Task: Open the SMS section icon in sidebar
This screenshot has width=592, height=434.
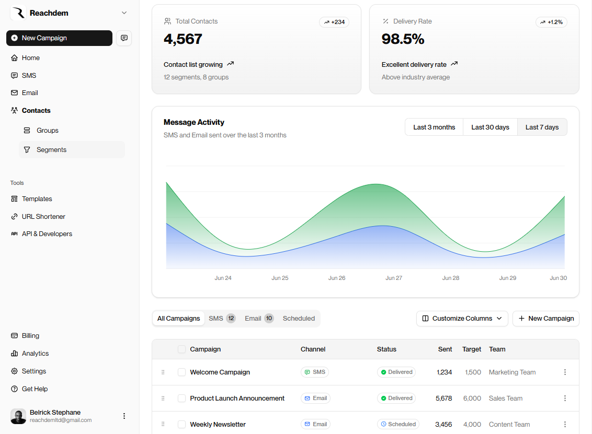Action: pyautogui.click(x=14, y=75)
